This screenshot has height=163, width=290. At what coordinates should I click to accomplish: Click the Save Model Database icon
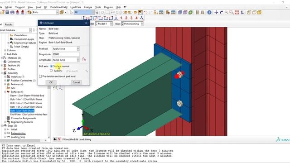[x=7, y=12]
